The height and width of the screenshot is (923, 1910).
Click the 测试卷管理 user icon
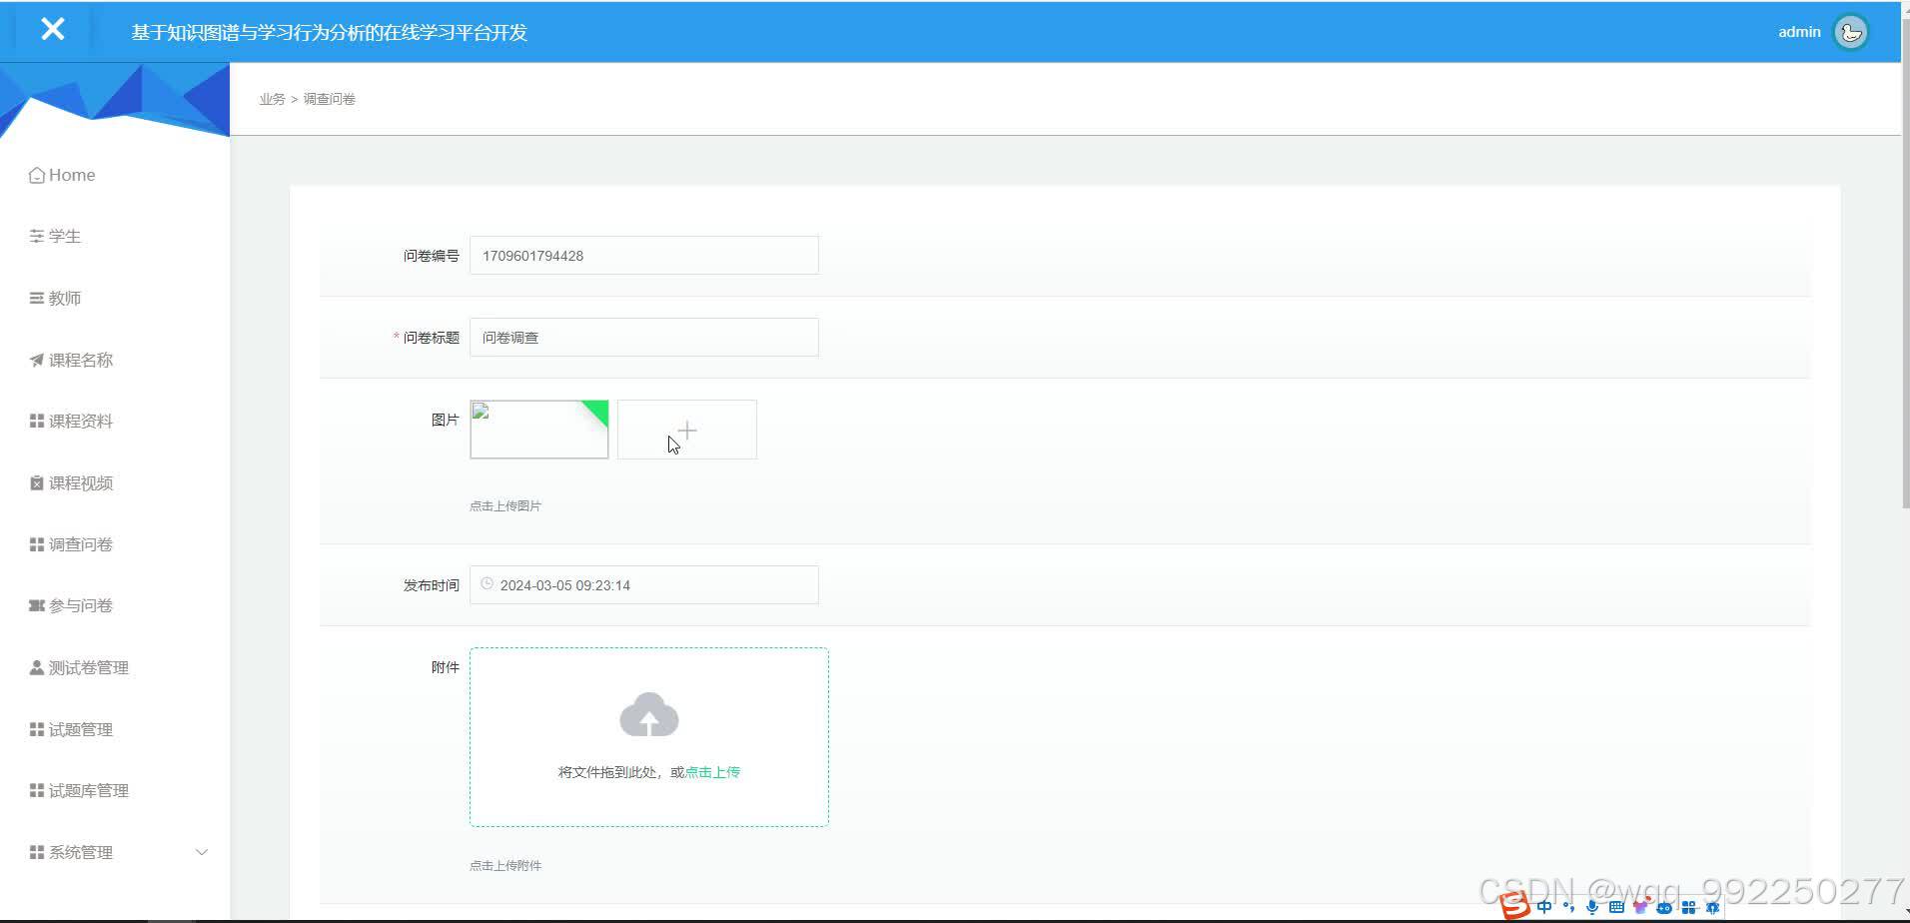[37, 668]
